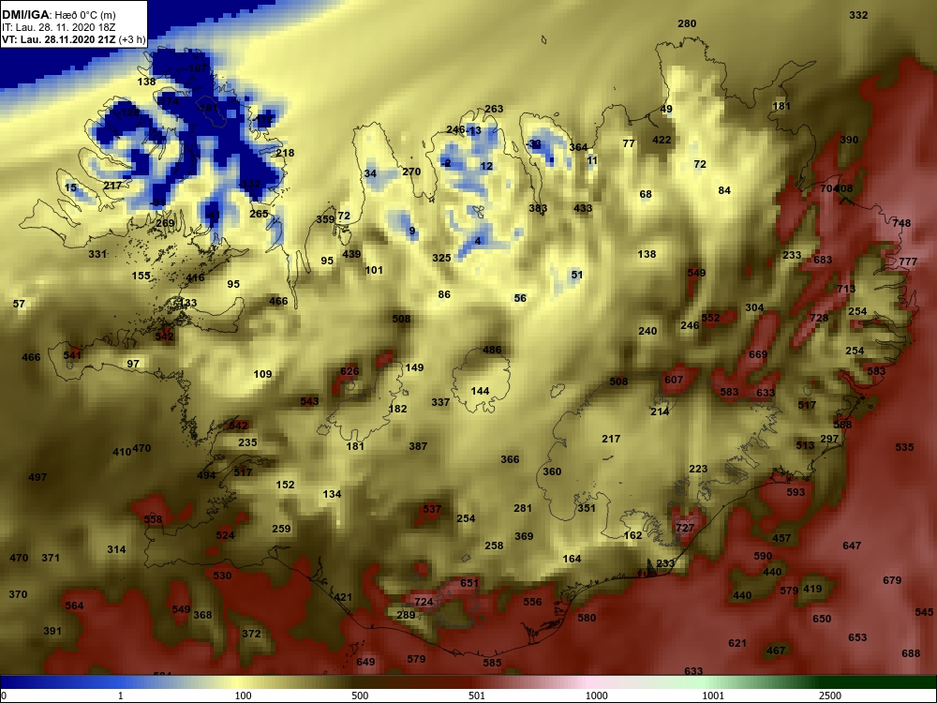Image resolution: width=937 pixels, height=703 pixels.
Task: Select the initial time line 'IT: Lau. 28. 11. 2020 18Z'
Action: (x=57, y=27)
